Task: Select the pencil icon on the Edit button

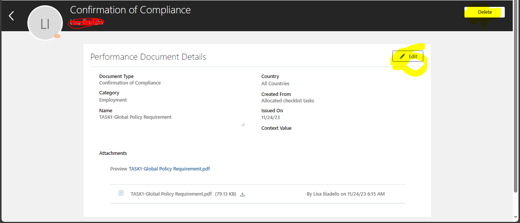Action: pyautogui.click(x=403, y=56)
